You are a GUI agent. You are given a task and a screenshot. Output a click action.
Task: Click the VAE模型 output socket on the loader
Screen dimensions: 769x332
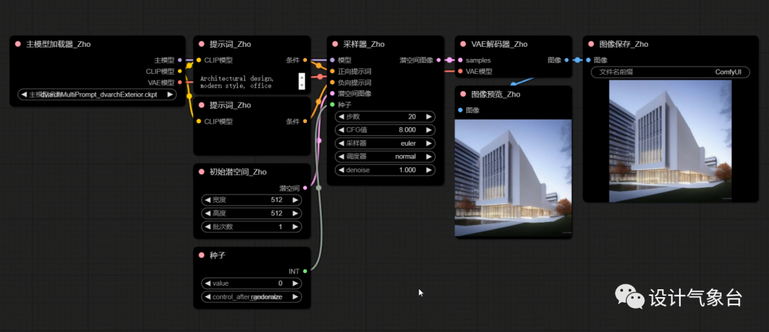pos(180,82)
